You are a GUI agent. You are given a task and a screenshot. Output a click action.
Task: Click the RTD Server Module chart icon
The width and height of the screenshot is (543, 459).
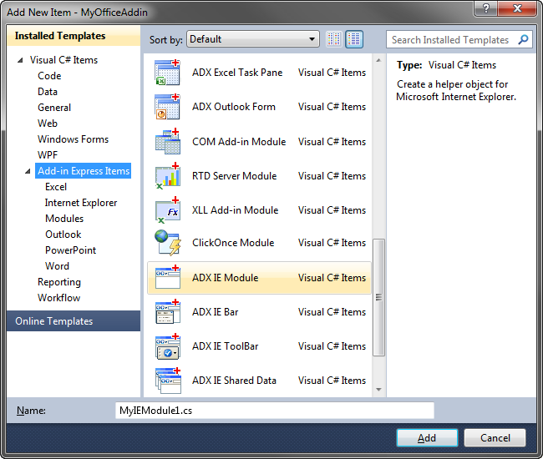click(168, 176)
